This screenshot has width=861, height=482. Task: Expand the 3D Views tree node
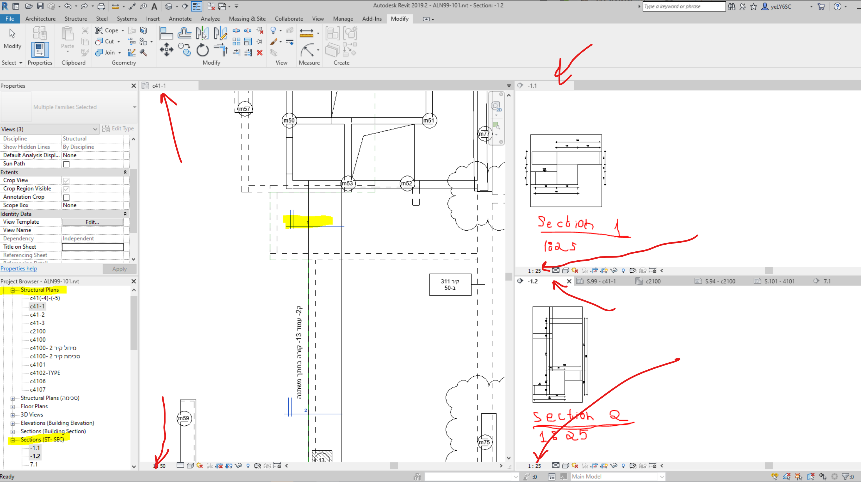point(13,415)
